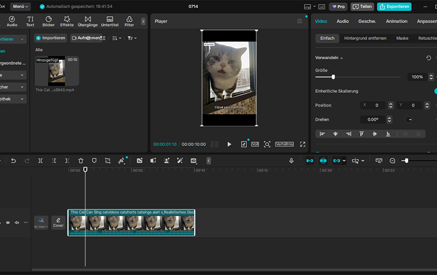Undo the last edit

pyautogui.click(x=13, y=161)
